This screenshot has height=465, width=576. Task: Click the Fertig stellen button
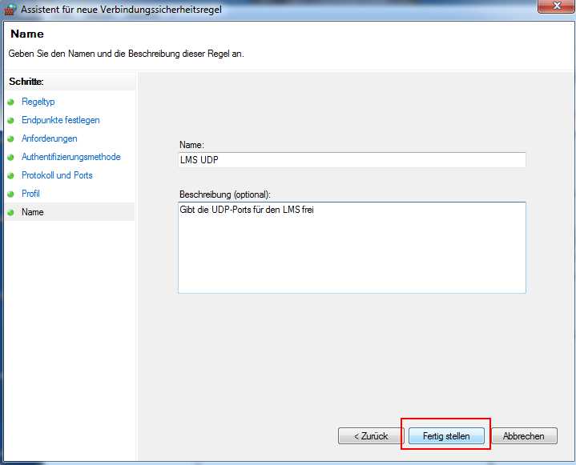(x=446, y=436)
